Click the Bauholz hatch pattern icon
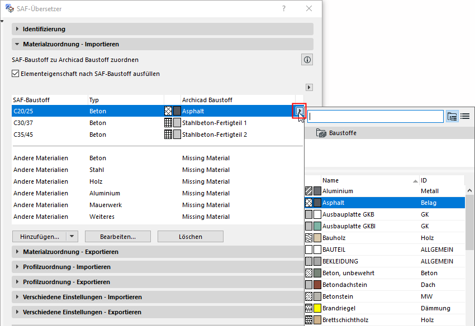 (x=308, y=238)
